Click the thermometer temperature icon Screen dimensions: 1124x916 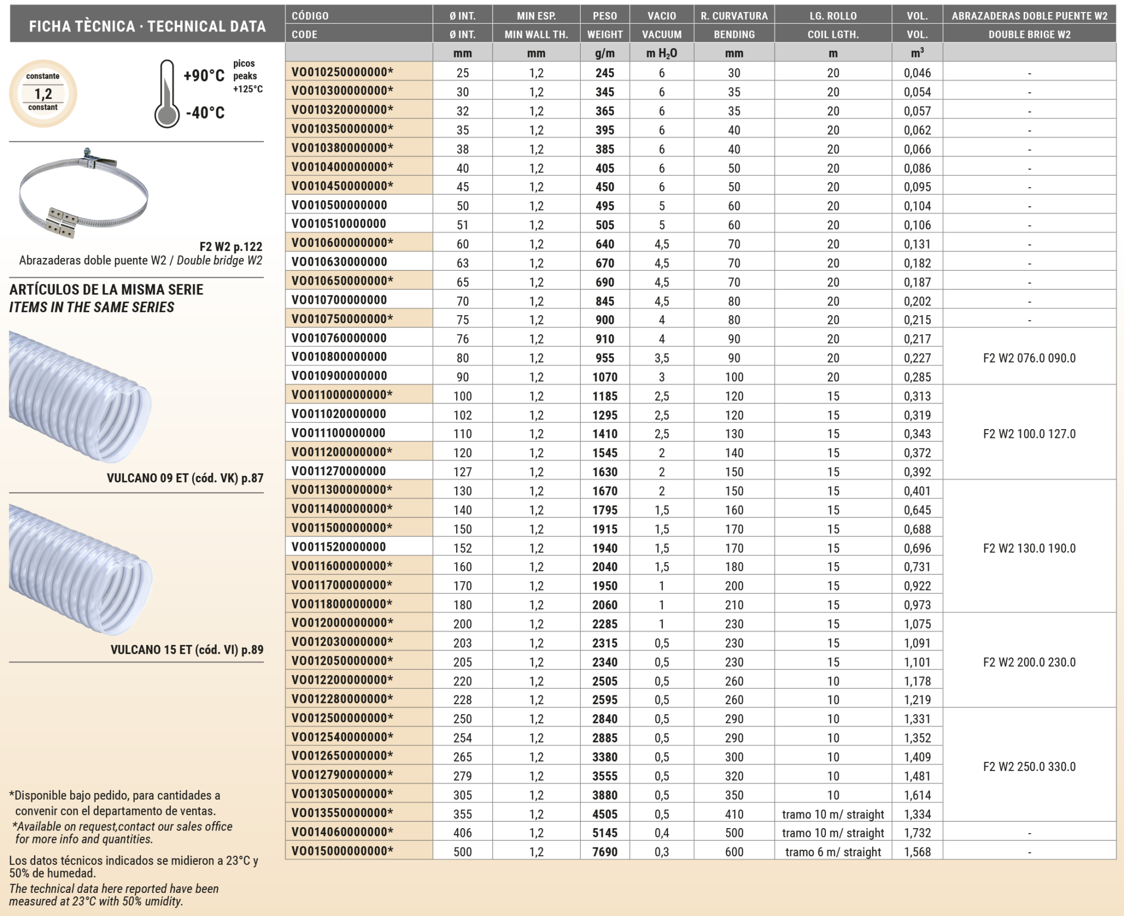click(x=167, y=94)
